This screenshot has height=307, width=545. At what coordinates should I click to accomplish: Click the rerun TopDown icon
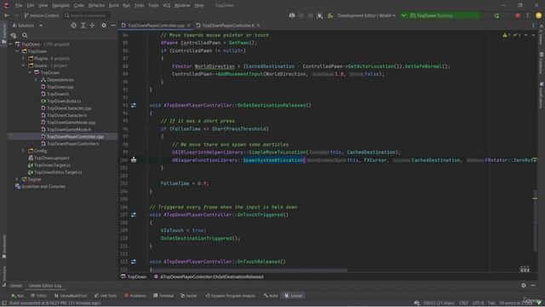496,15
